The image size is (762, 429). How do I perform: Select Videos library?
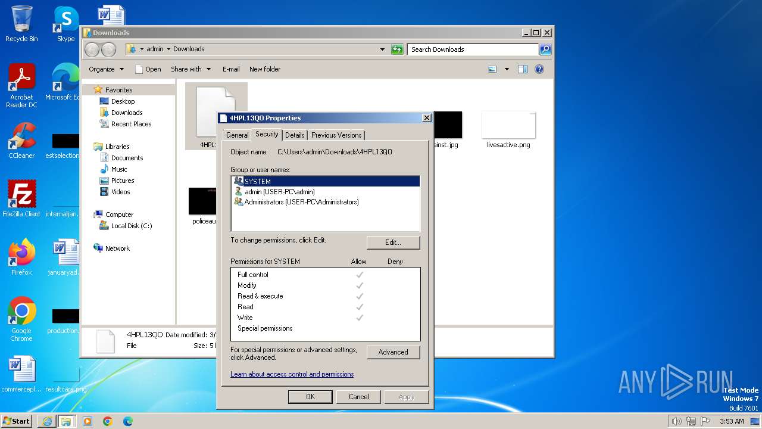120,192
